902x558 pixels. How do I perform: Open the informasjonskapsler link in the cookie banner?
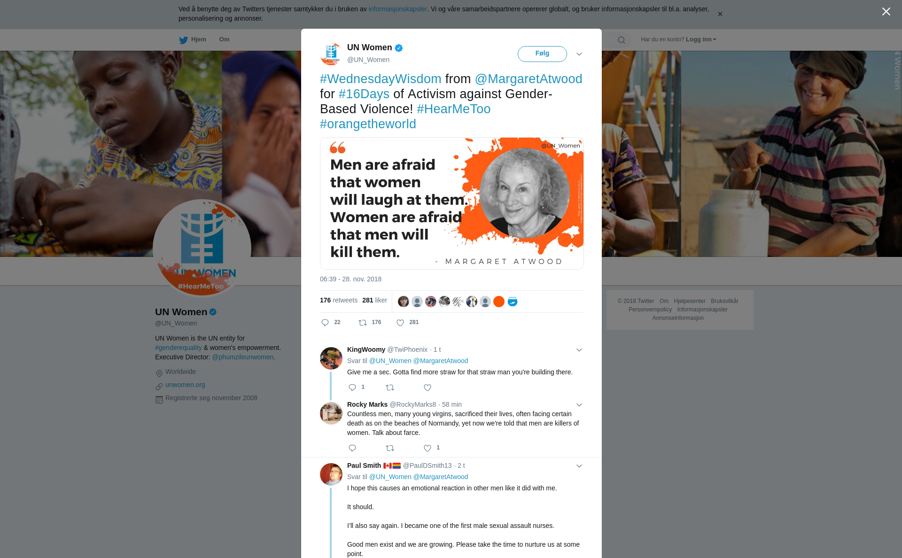point(397,9)
